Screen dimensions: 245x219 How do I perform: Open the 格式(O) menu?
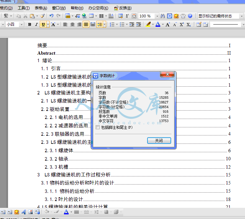tap(6, 8)
